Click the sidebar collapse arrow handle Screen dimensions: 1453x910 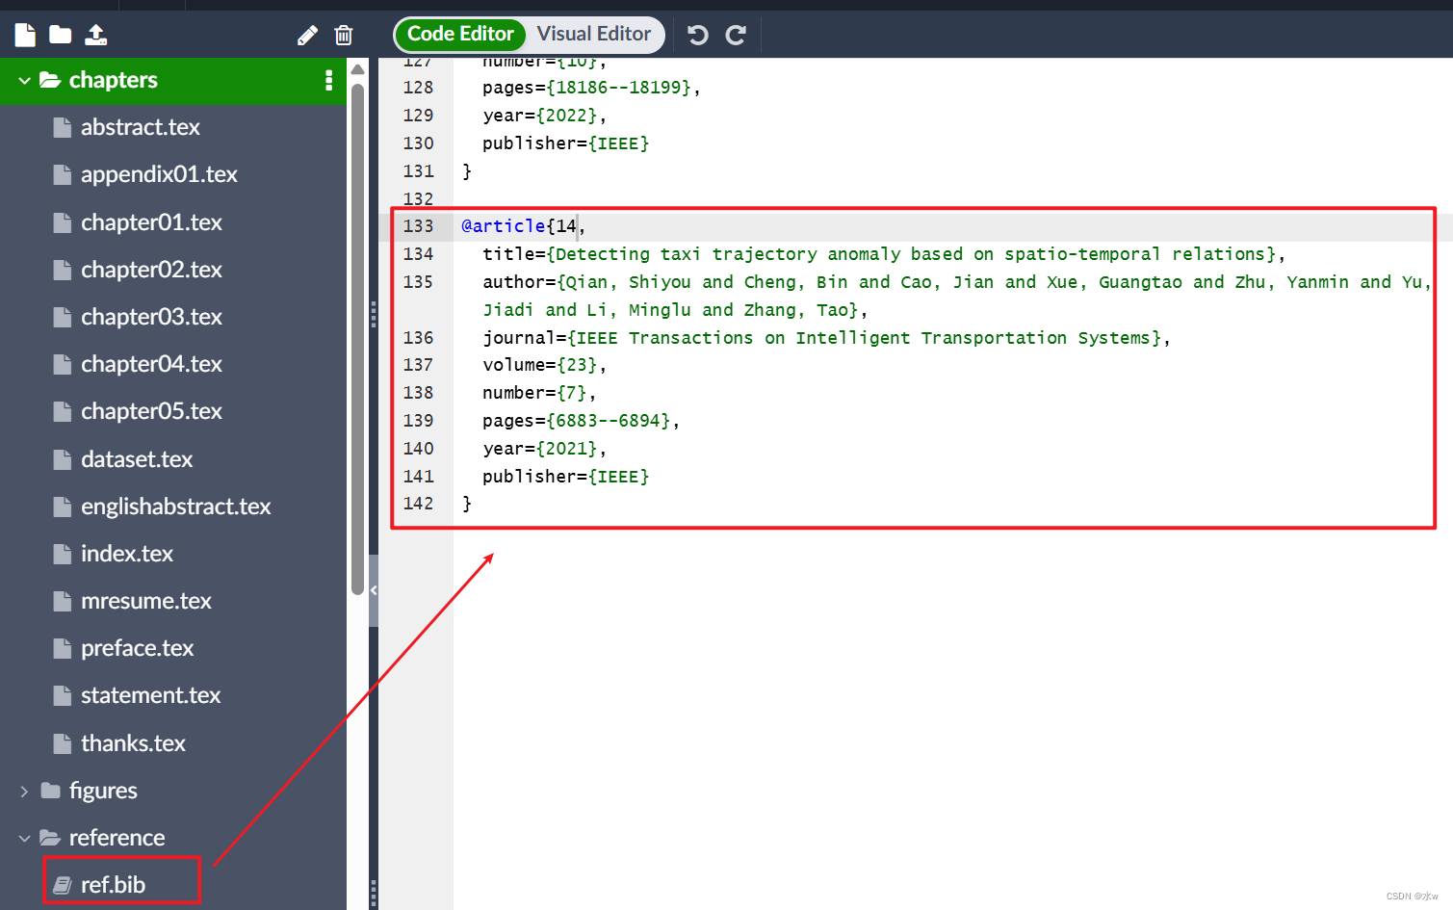click(374, 590)
